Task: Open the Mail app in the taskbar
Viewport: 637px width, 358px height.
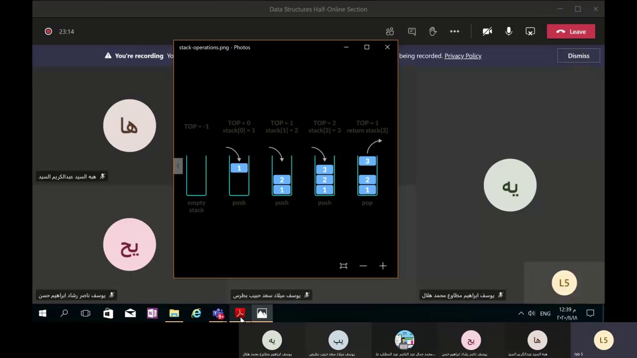Action: [x=130, y=313]
